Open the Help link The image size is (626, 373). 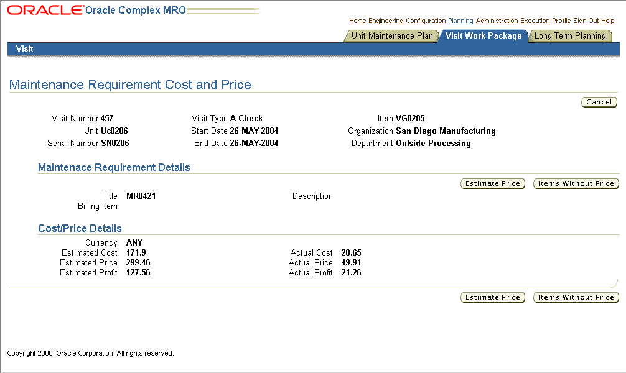tap(608, 21)
